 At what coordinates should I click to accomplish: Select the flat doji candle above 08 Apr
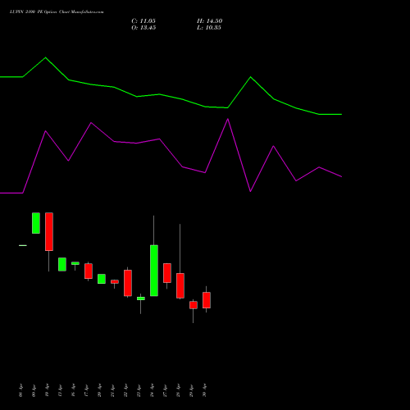pos(23,245)
